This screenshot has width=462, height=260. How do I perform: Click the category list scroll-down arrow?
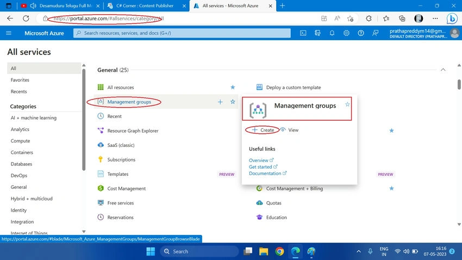pyautogui.click(x=84, y=232)
